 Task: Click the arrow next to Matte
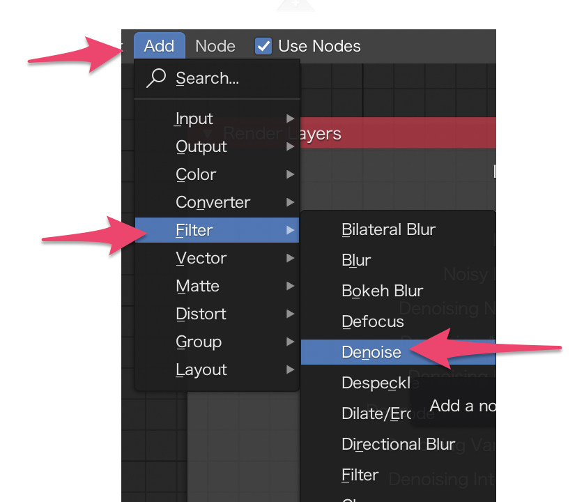[x=290, y=286]
